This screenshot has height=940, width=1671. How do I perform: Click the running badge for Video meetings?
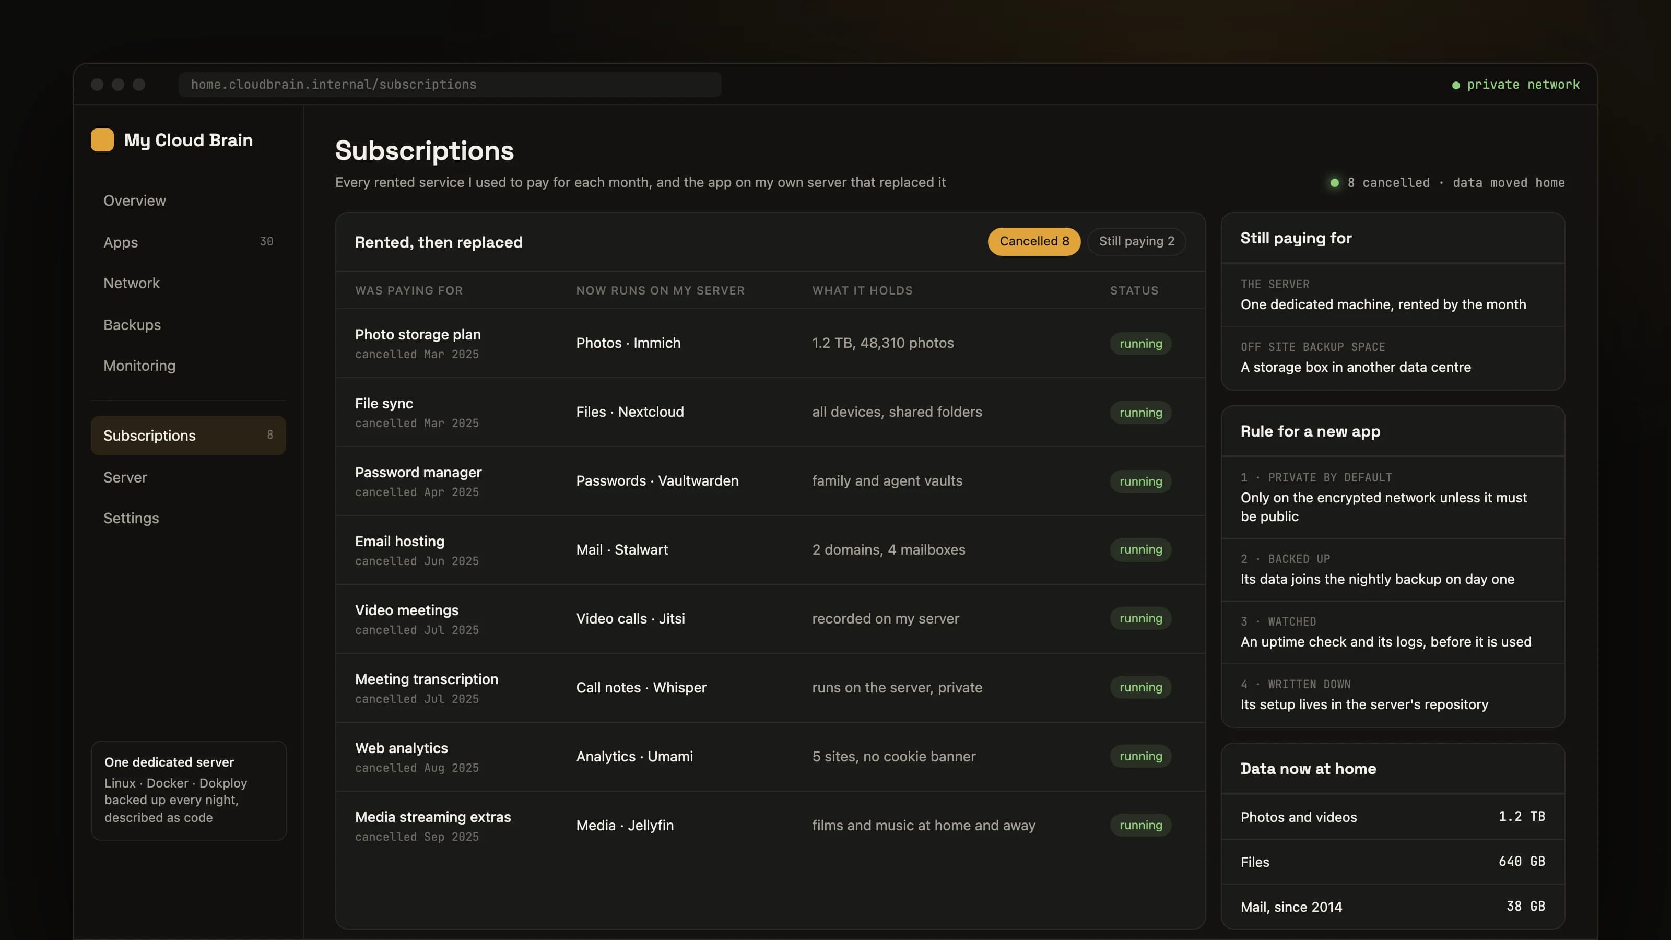pyautogui.click(x=1140, y=618)
